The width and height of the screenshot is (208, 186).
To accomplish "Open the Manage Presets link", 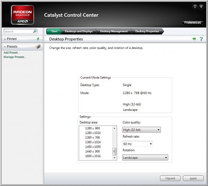I will 15,57.
